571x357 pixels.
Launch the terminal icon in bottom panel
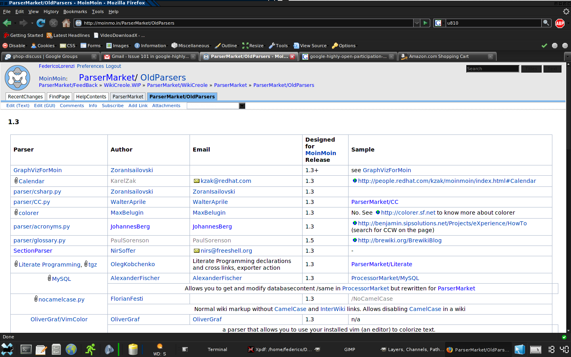click(x=26, y=349)
